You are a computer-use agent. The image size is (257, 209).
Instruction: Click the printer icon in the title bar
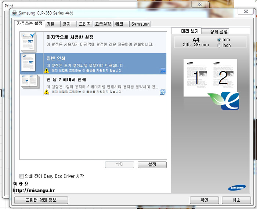(14, 13)
